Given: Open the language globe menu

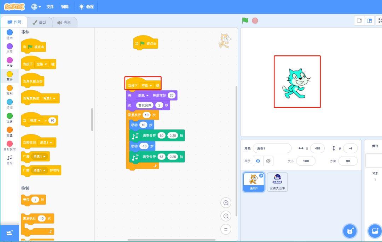Looking at the screenshot, I should 36,7.
